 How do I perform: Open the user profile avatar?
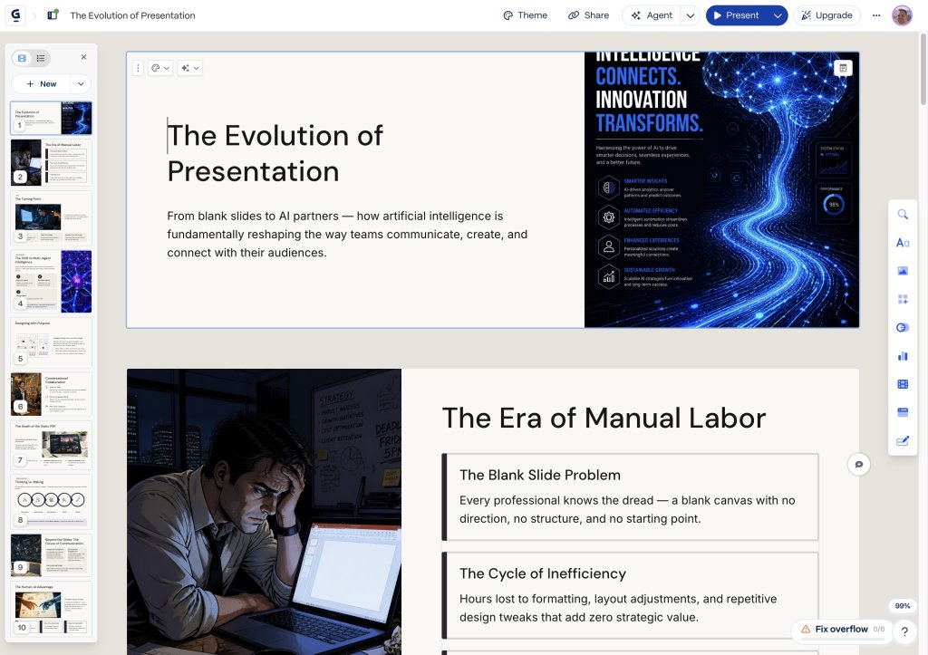tap(902, 15)
